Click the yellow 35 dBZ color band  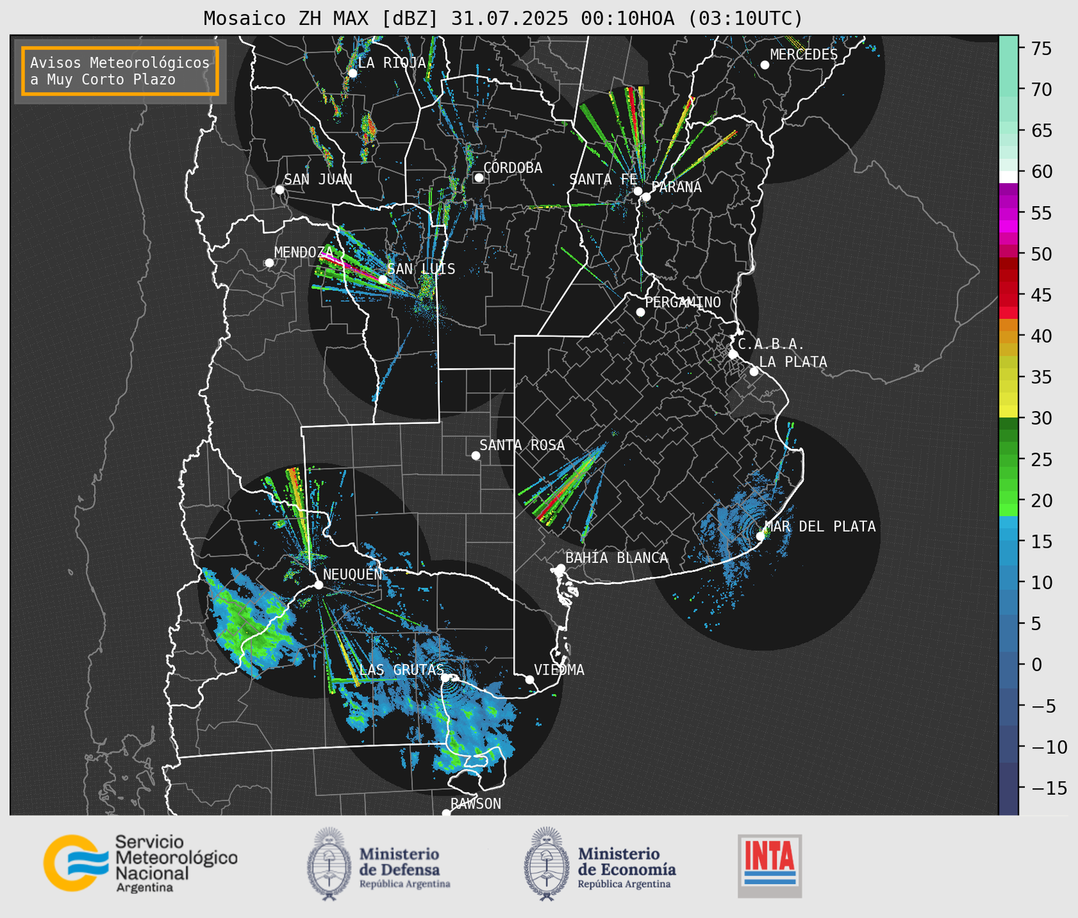(1008, 377)
